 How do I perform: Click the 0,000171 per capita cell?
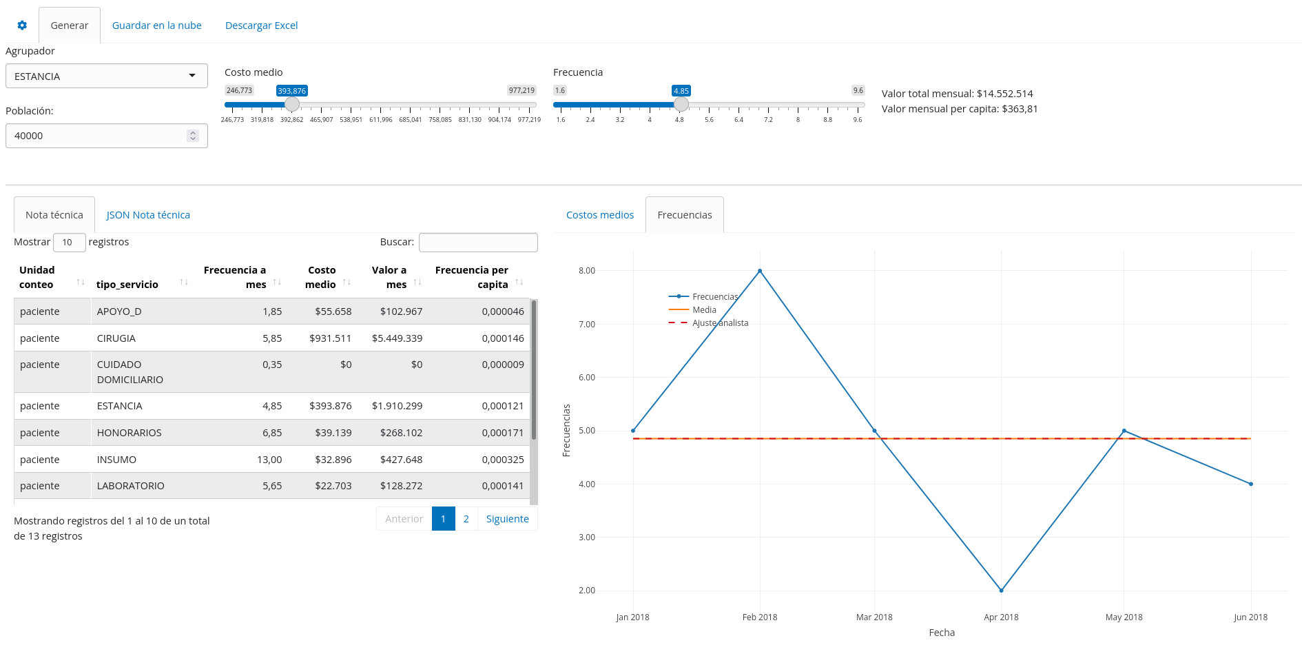coord(503,433)
